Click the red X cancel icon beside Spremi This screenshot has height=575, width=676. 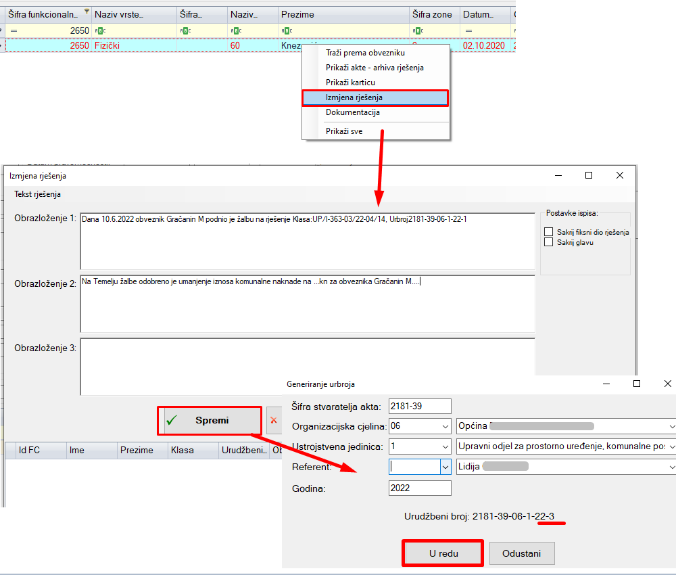point(274,420)
